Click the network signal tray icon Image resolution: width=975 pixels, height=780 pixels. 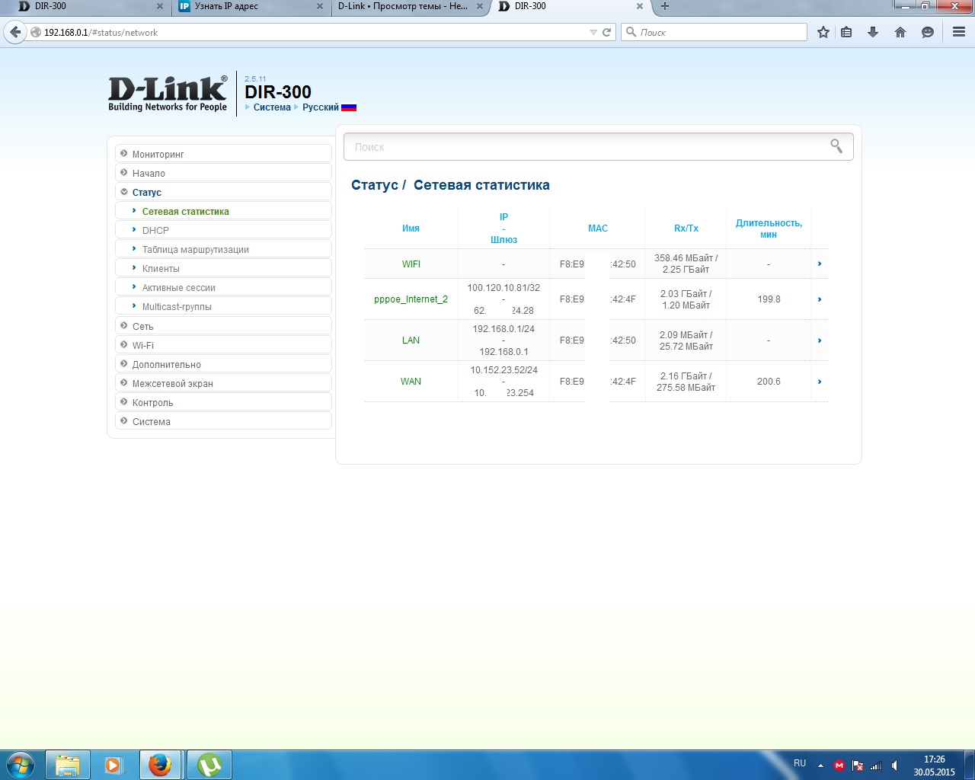coord(876,766)
